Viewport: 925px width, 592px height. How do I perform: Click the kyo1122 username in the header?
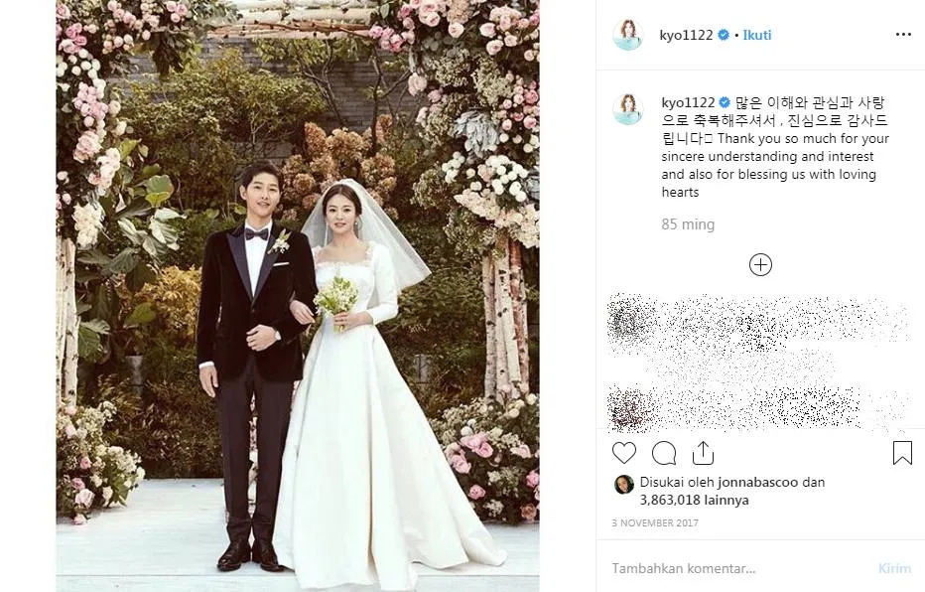tap(686, 35)
